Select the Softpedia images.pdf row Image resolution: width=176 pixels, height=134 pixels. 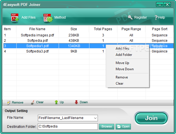[89, 35]
